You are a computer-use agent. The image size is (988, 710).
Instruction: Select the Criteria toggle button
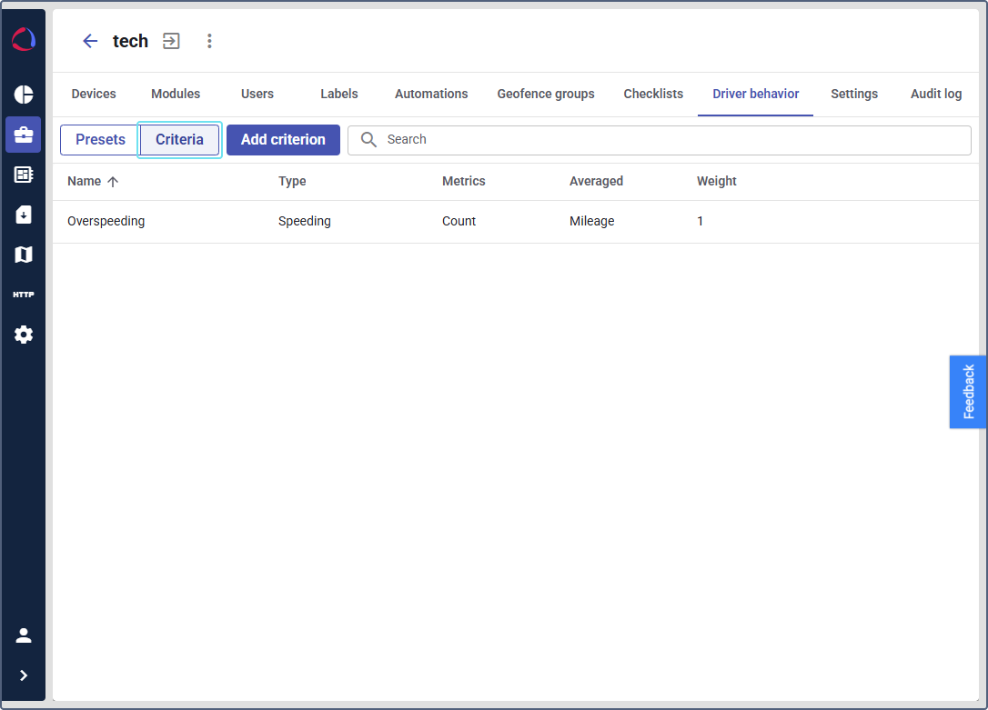179,140
